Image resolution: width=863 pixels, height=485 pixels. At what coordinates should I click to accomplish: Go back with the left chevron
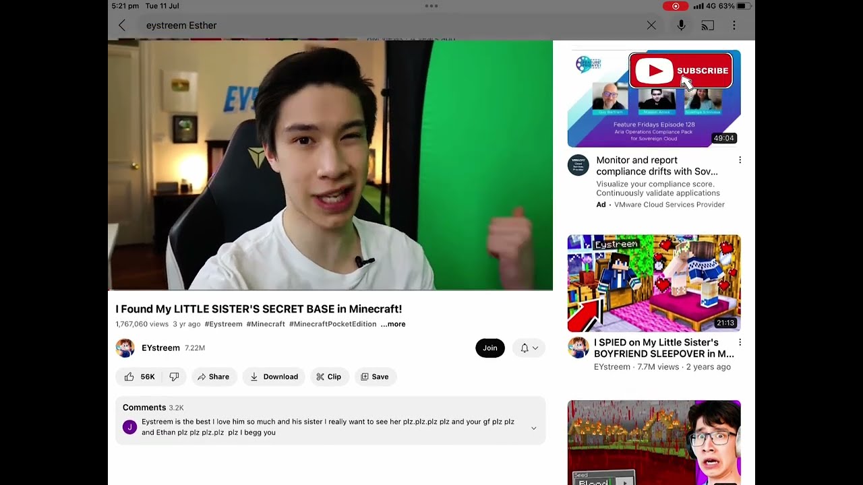pos(122,26)
